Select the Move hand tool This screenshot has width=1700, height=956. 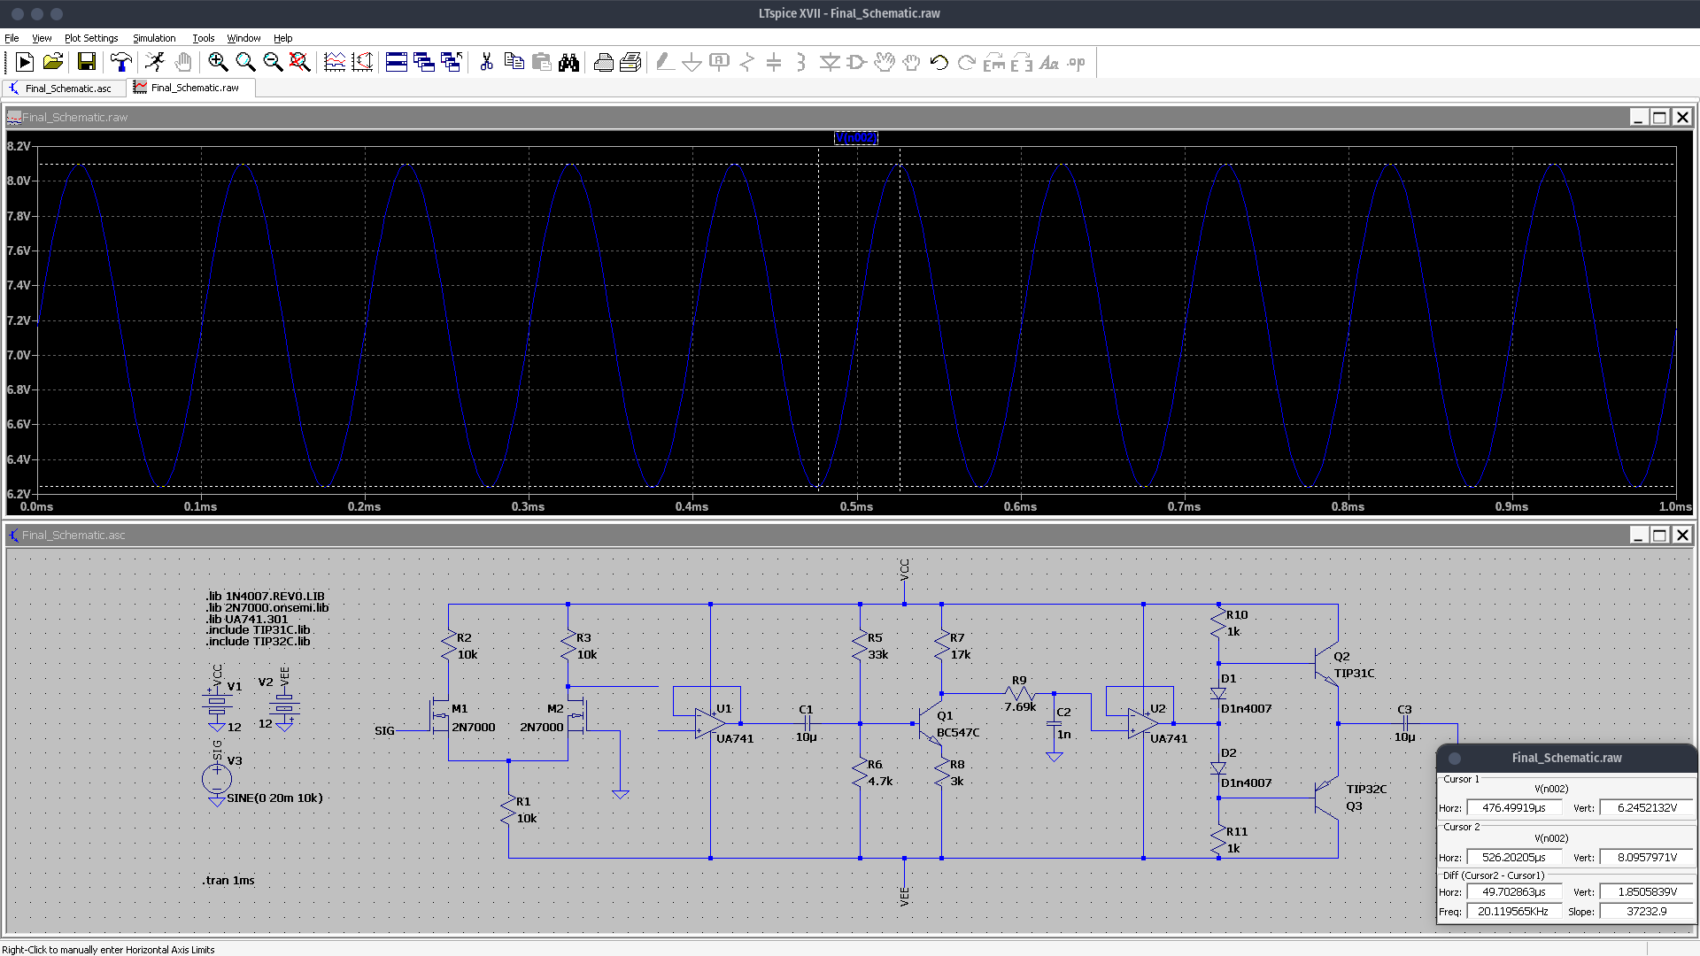point(885,62)
